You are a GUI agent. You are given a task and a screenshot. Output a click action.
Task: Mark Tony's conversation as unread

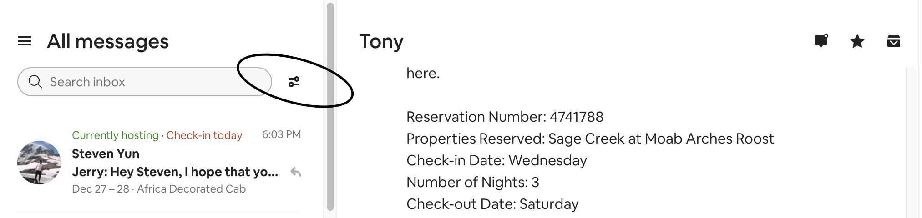point(821,41)
